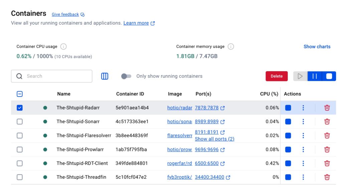Screen dimensions: 342x194
Task: Sort by the CPU (%) column header
Action: click(x=269, y=94)
